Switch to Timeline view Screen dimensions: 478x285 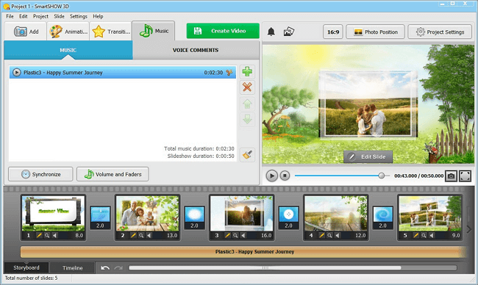coord(73,268)
